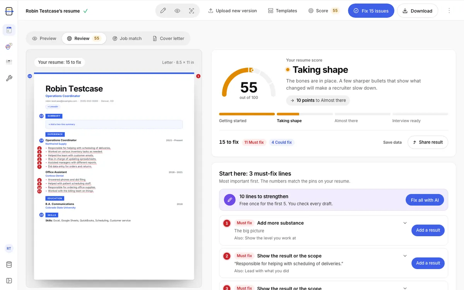
Task: Click Add a result for Add more substance
Action: point(428,230)
